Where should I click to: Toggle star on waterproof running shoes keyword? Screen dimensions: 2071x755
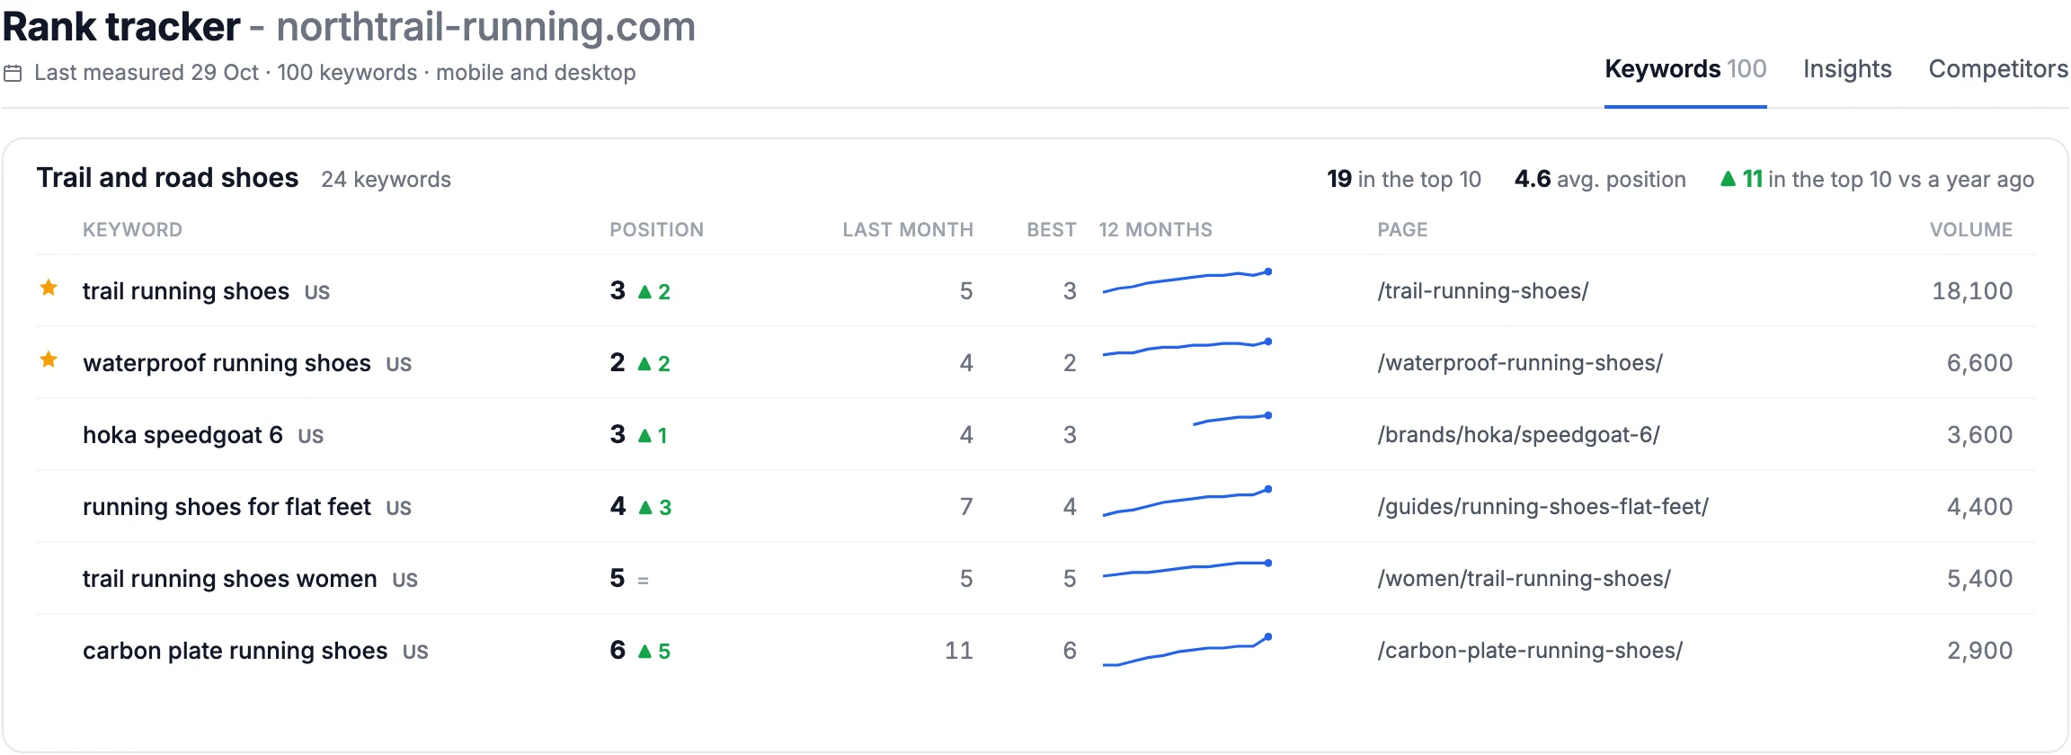[49, 360]
